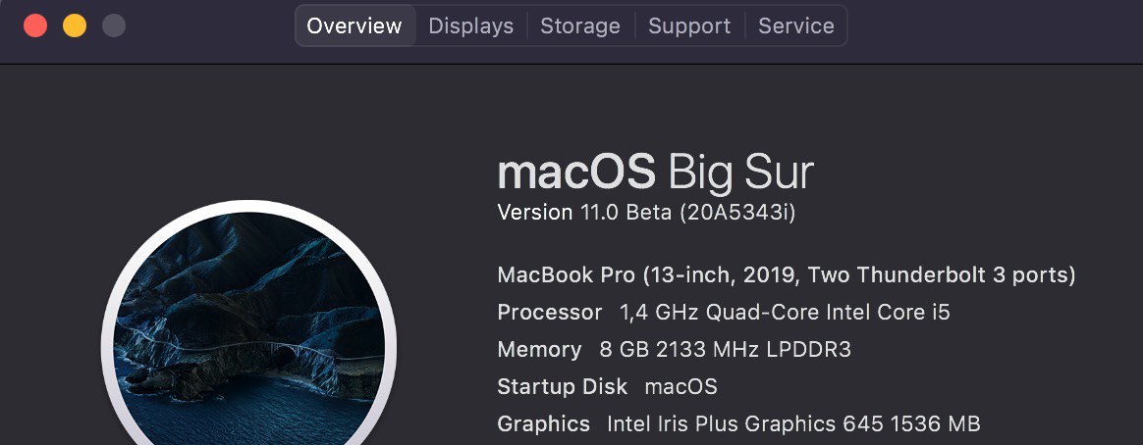Select the Service tab
This screenshot has height=445, width=1143.
coord(796,25)
